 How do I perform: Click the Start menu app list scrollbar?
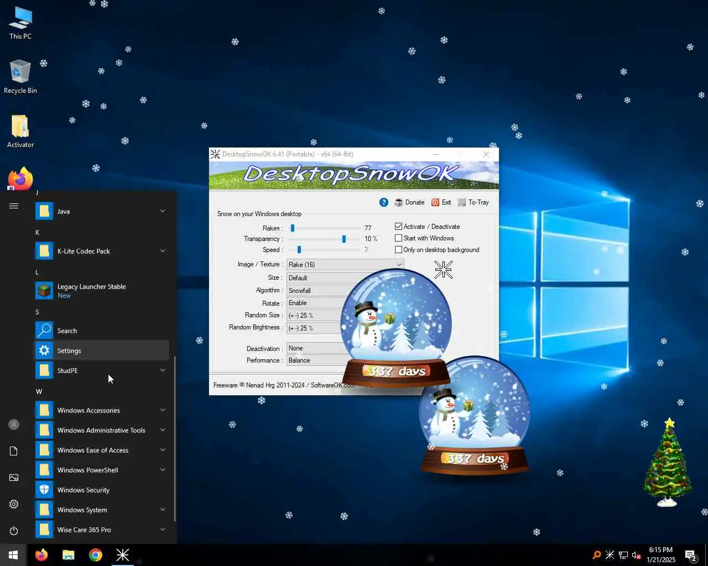(x=175, y=439)
